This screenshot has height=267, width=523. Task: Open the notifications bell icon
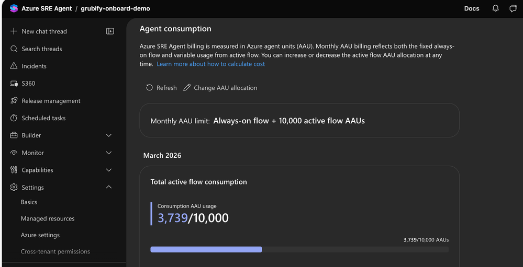[495, 8]
